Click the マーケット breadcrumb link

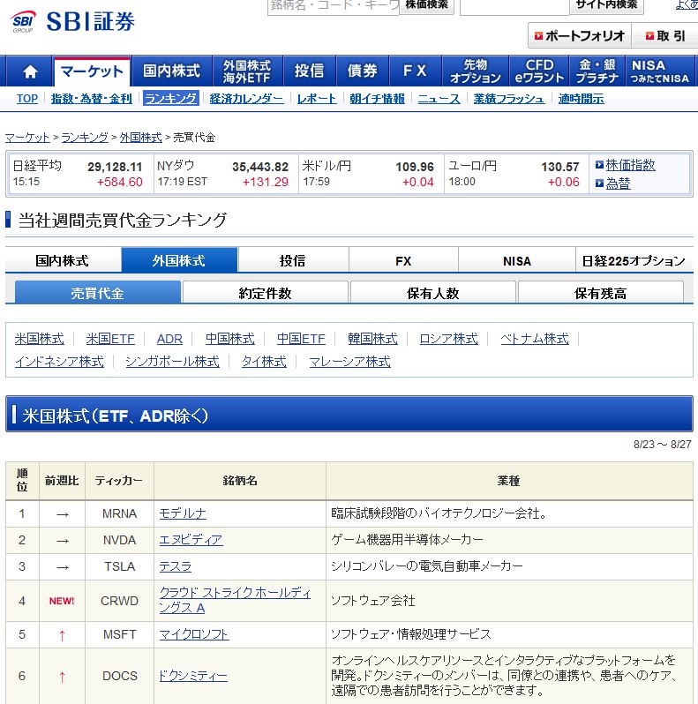point(27,138)
